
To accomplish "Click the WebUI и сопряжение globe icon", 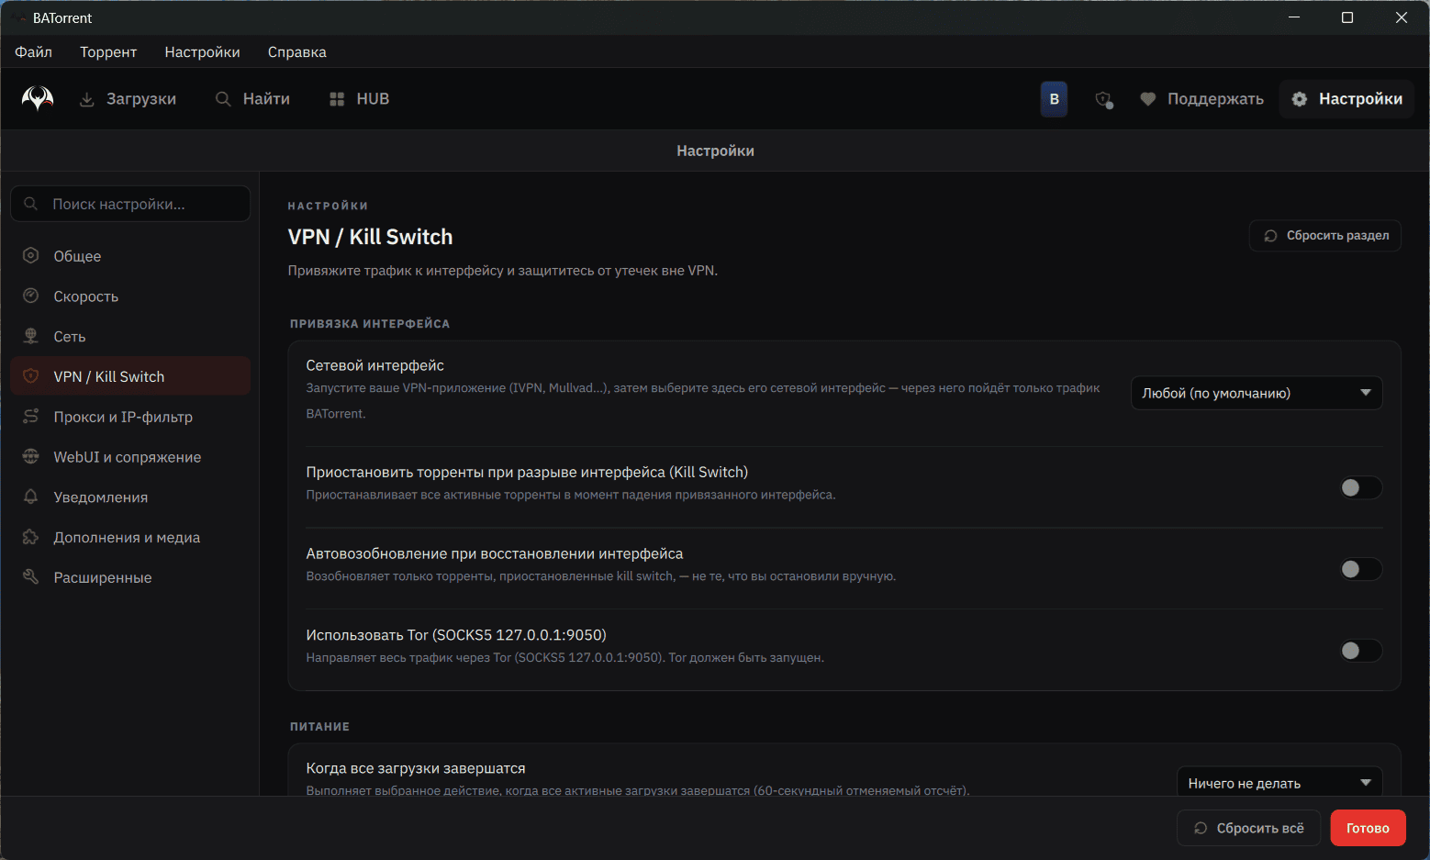I will 31,457.
